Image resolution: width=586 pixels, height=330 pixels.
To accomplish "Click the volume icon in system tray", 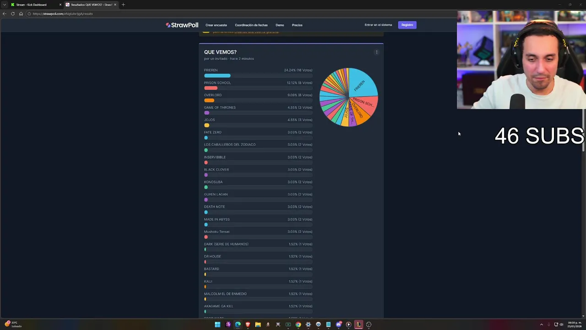I will coord(561,324).
